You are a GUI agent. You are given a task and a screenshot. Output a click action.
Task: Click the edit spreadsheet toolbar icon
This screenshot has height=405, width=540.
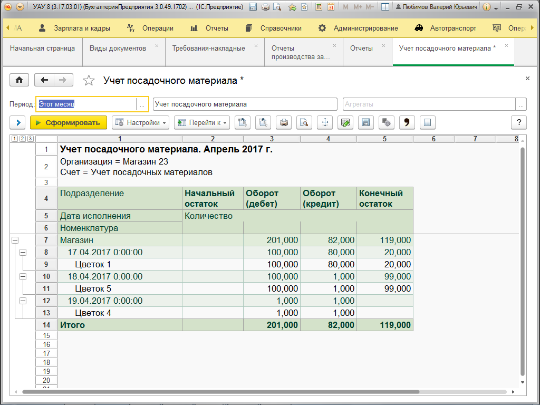coord(345,122)
